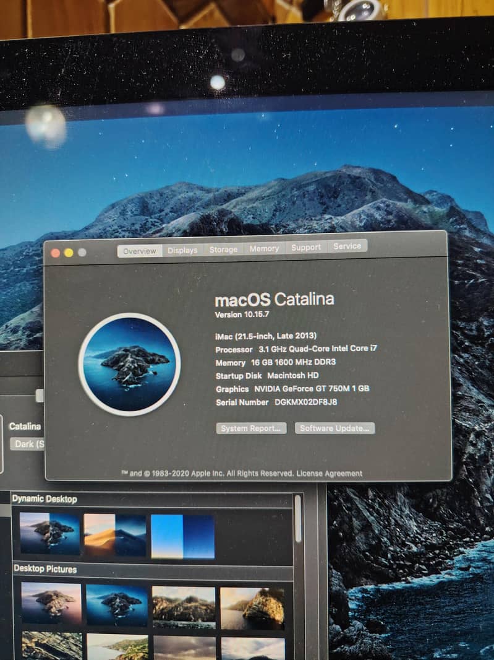Click the 3.1 GHz Quad-Core processor value

(x=317, y=349)
